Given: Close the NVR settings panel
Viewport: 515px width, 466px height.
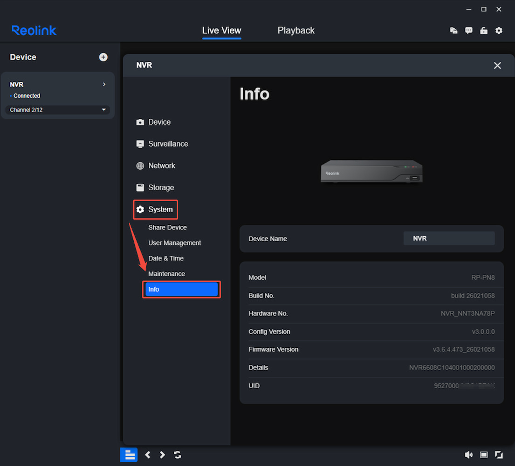Looking at the screenshot, I should [x=497, y=65].
